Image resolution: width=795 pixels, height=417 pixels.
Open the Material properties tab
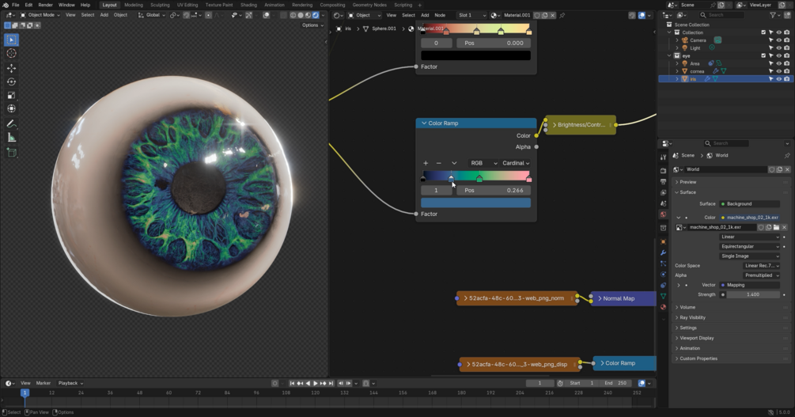(x=663, y=307)
